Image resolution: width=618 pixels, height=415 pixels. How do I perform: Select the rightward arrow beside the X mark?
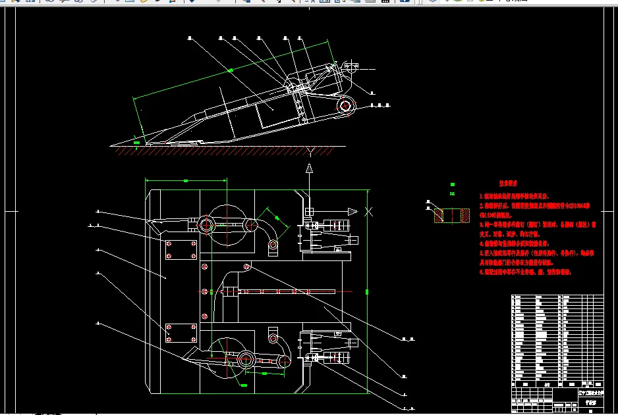click(352, 212)
